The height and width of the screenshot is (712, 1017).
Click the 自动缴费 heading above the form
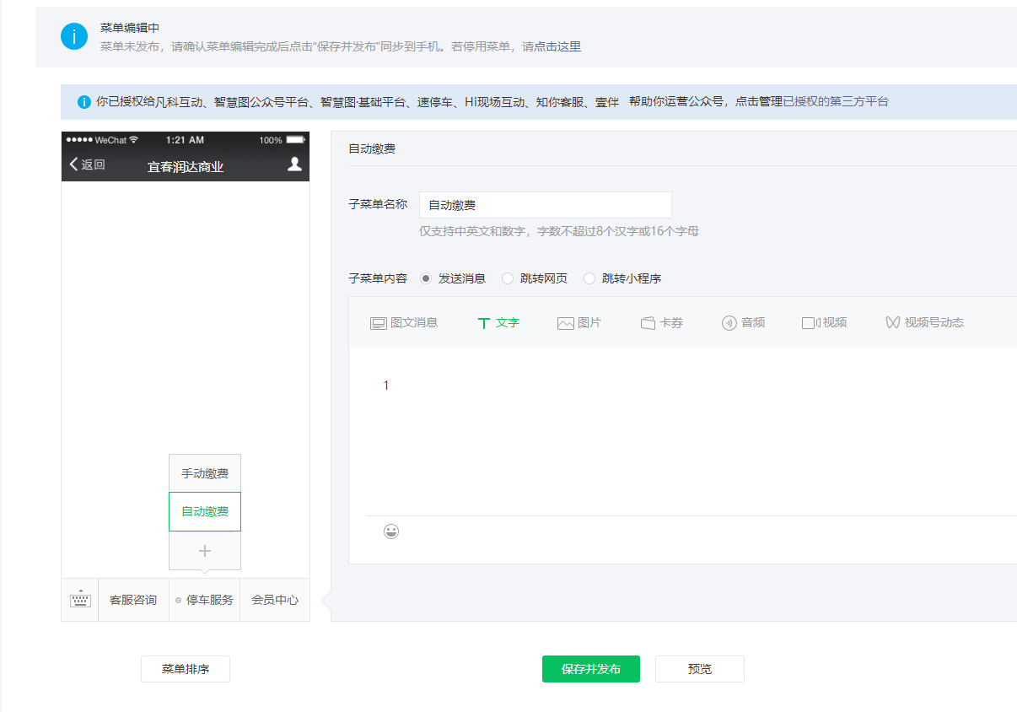pos(372,148)
